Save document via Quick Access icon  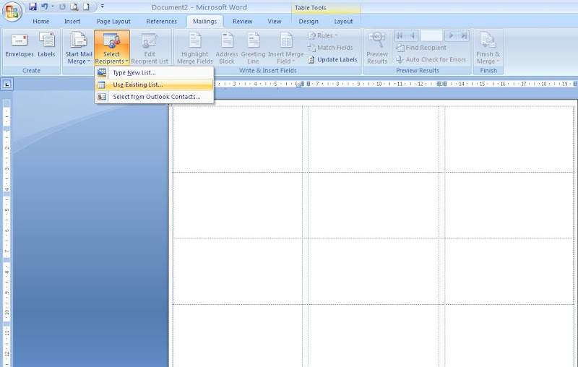pyautogui.click(x=33, y=7)
